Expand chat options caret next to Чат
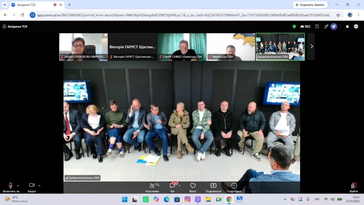This screenshot has height=205, width=364. [179, 186]
